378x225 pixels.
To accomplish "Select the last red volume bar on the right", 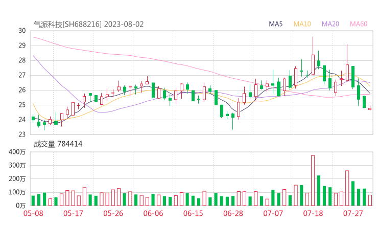I will tap(370, 200).
